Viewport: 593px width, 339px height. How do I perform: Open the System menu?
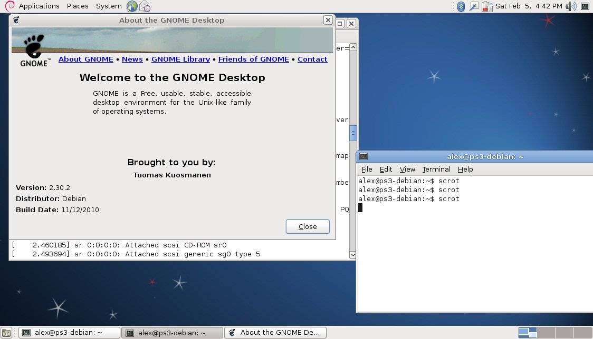[109, 6]
